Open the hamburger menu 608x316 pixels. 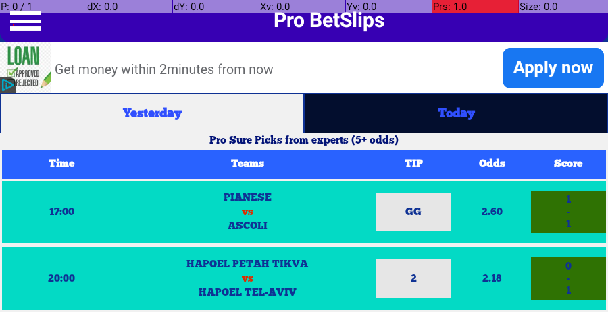(x=25, y=22)
